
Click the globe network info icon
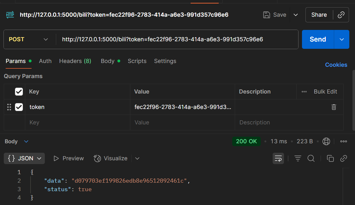(x=326, y=141)
